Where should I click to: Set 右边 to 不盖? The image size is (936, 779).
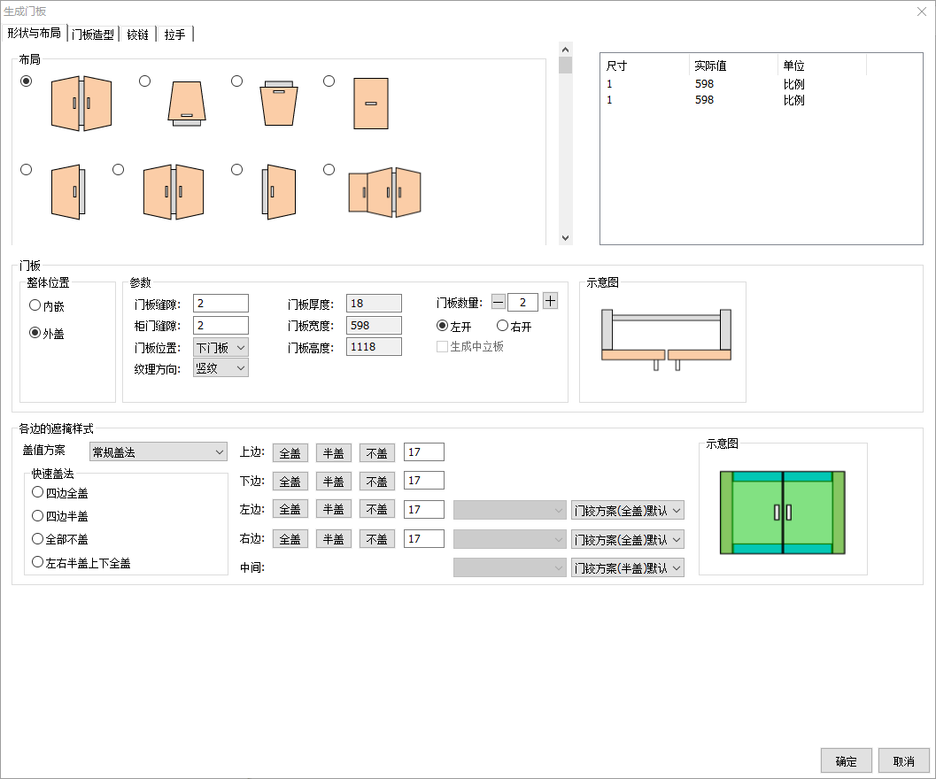(x=376, y=539)
